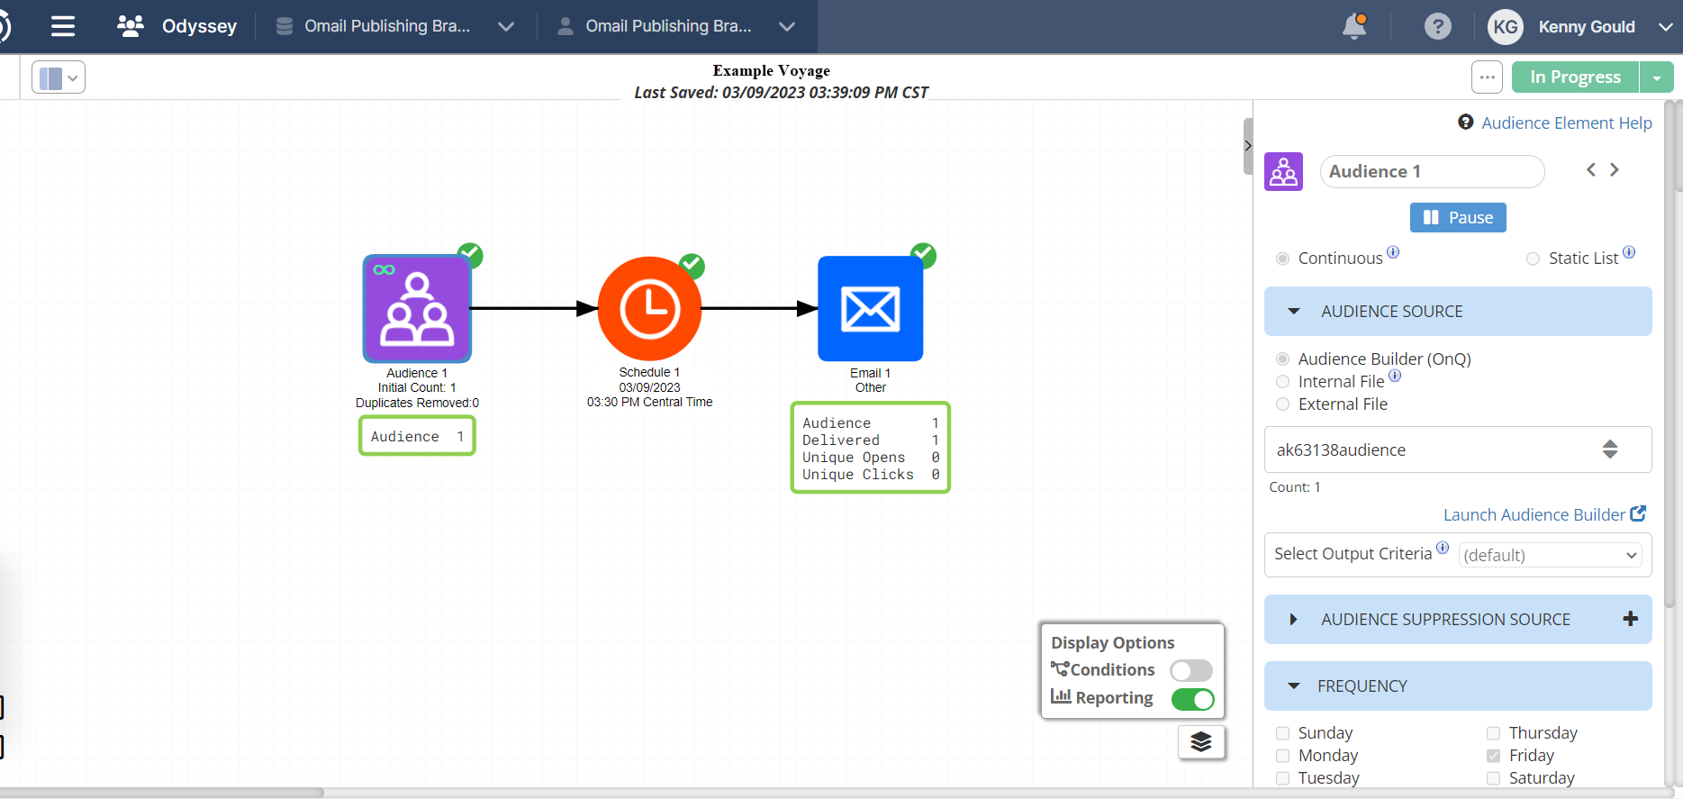Click the layers stack icon button

click(1201, 742)
